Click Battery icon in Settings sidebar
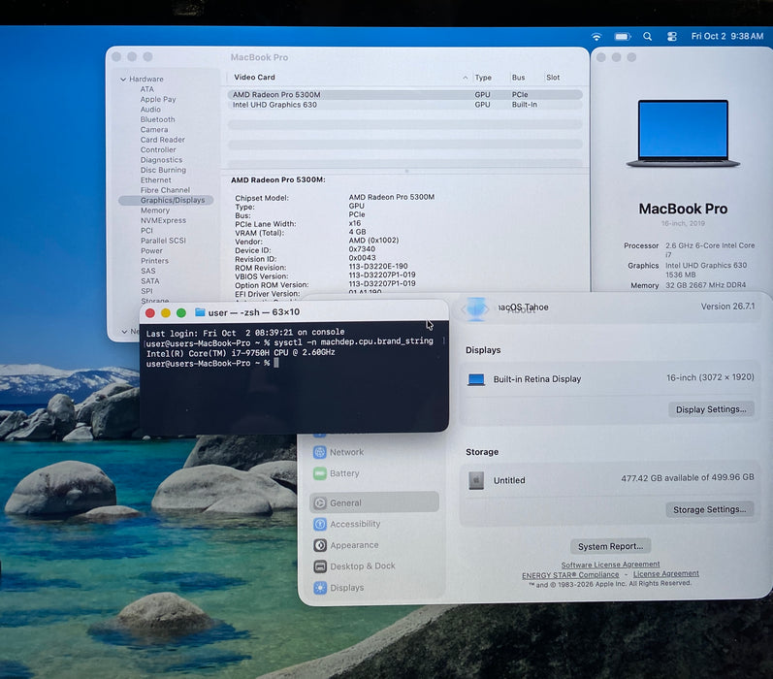 click(x=320, y=473)
